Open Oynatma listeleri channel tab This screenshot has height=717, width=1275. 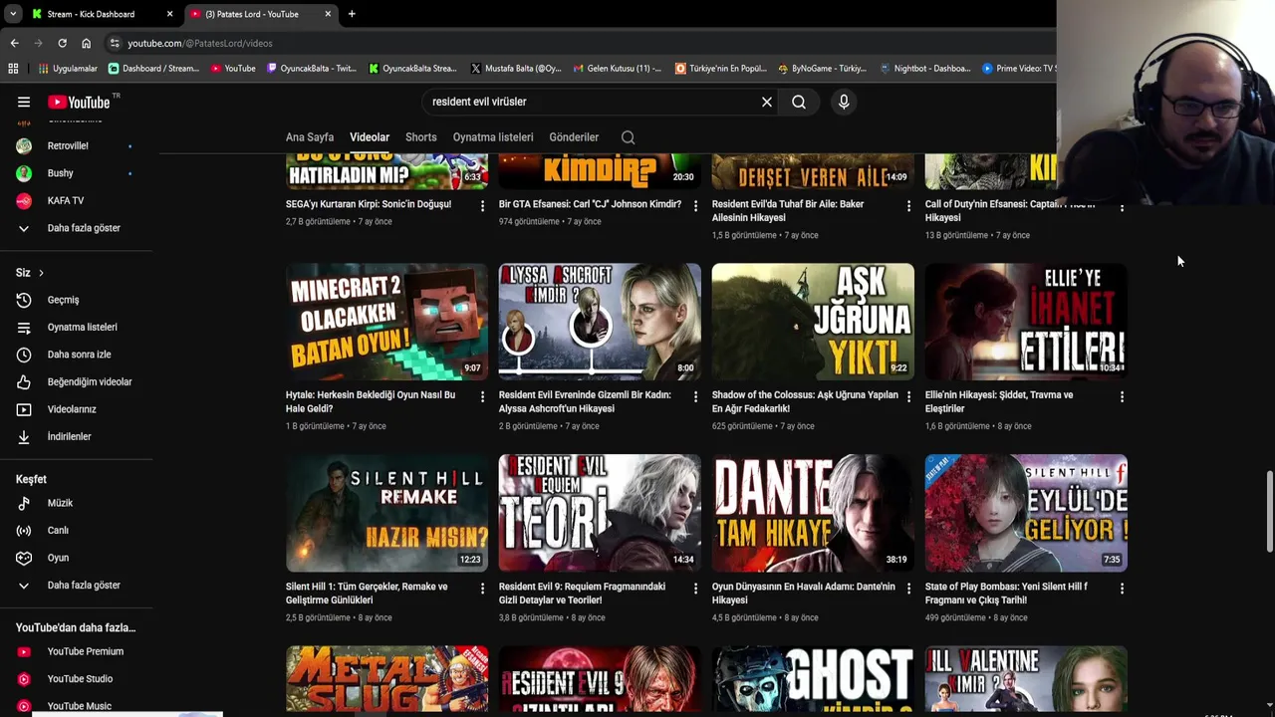click(493, 137)
